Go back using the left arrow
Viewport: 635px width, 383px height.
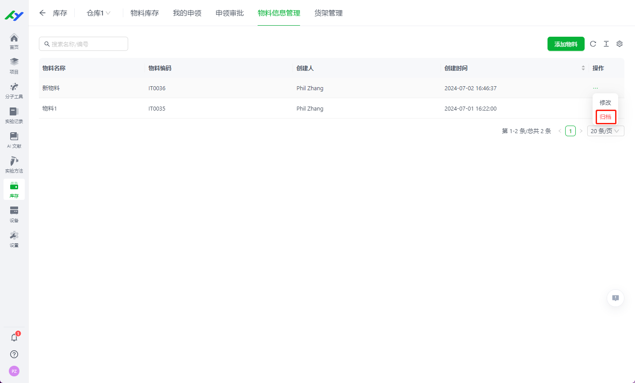coord(42,13)
